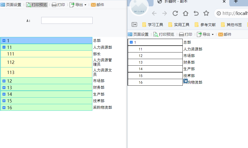248x148 pixels.
Task: Click the A parameter input field
Action: coord(67,21)
